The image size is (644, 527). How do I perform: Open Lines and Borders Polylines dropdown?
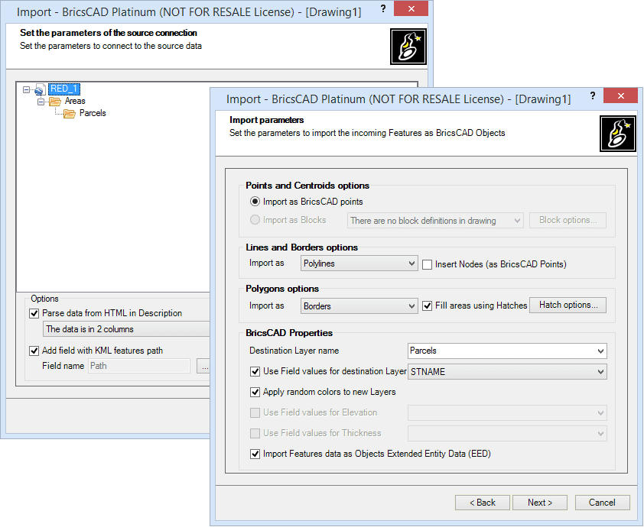coord(359,263)
